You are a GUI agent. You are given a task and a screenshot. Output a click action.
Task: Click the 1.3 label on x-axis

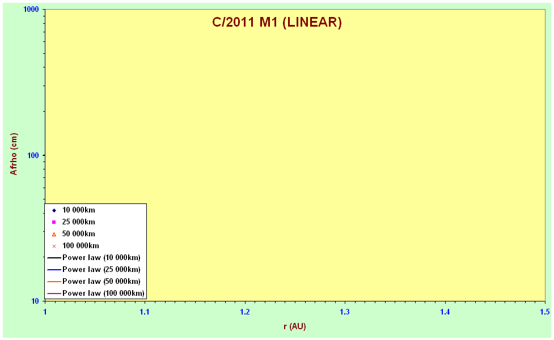pyautogui.click(x=345, y=312)
